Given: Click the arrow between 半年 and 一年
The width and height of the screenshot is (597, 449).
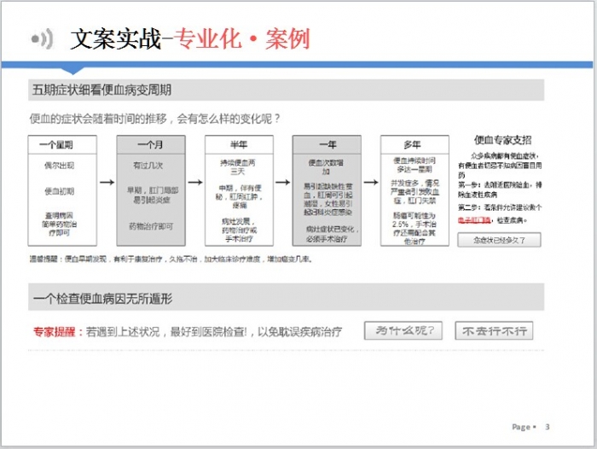Looking at the screenshot, I should coord(282,182).
